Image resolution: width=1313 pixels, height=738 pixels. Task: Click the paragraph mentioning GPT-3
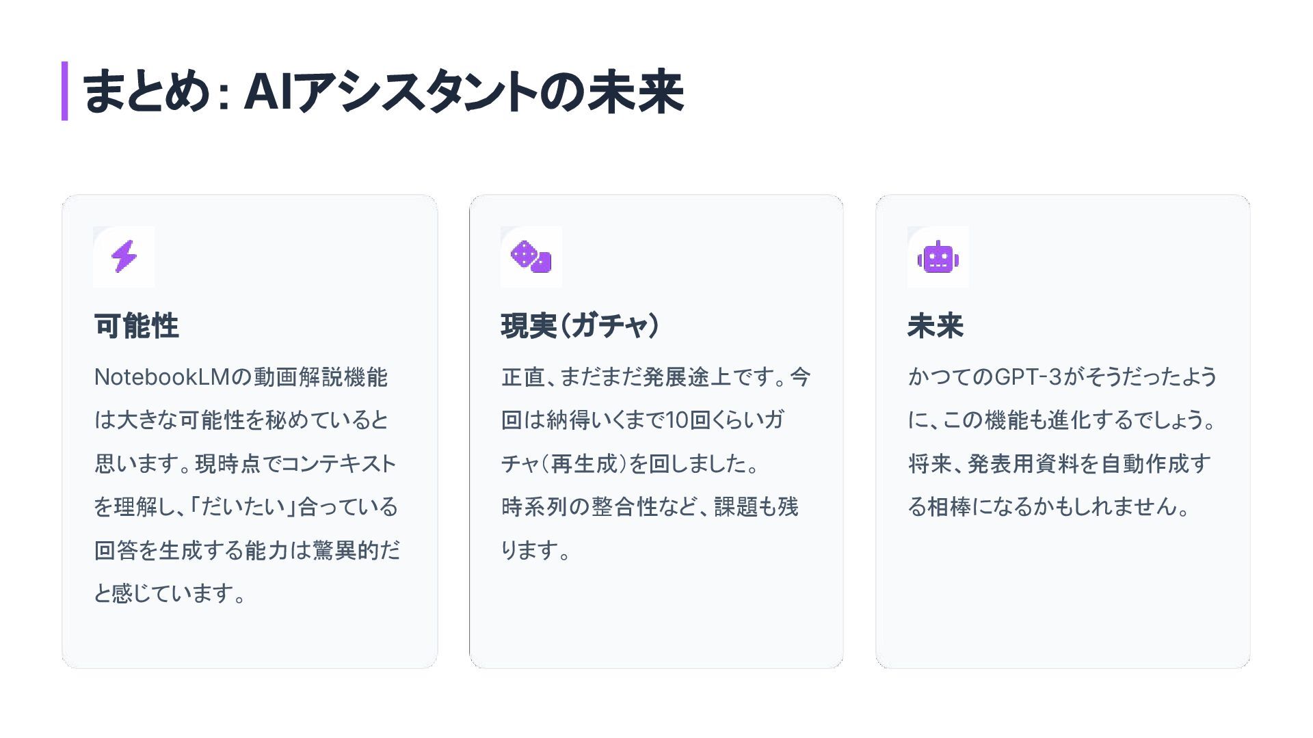(1063, 441)
